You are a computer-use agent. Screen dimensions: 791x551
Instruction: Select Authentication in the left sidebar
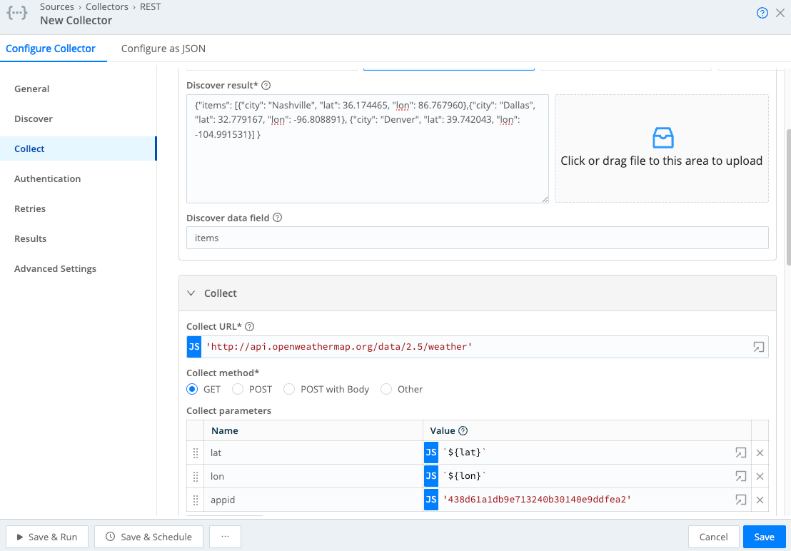point(47,178)
